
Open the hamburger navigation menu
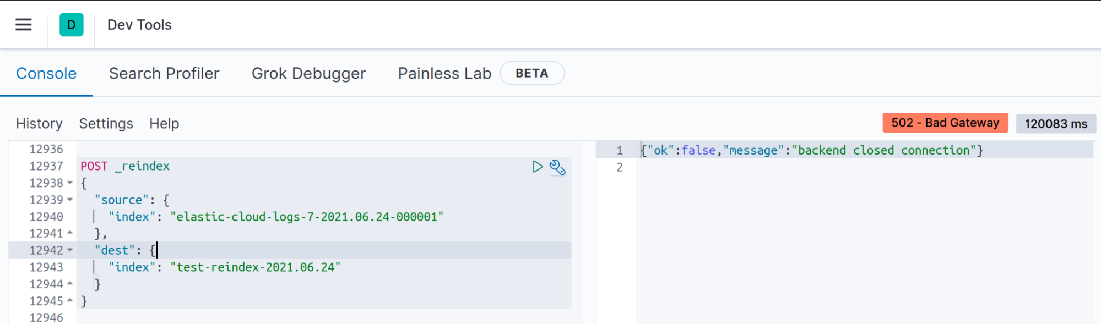point(24,25)
